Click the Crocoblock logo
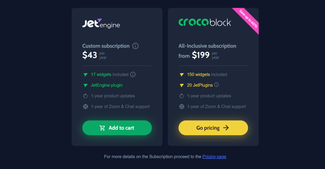 point(204,22)
